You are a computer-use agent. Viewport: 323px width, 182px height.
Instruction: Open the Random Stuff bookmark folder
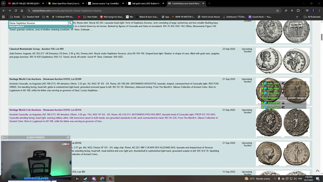point(31,17)
